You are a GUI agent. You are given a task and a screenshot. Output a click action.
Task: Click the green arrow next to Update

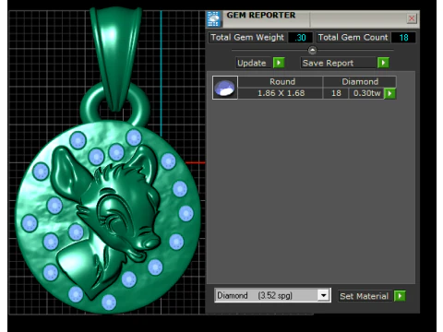click(x=279, y=63)
